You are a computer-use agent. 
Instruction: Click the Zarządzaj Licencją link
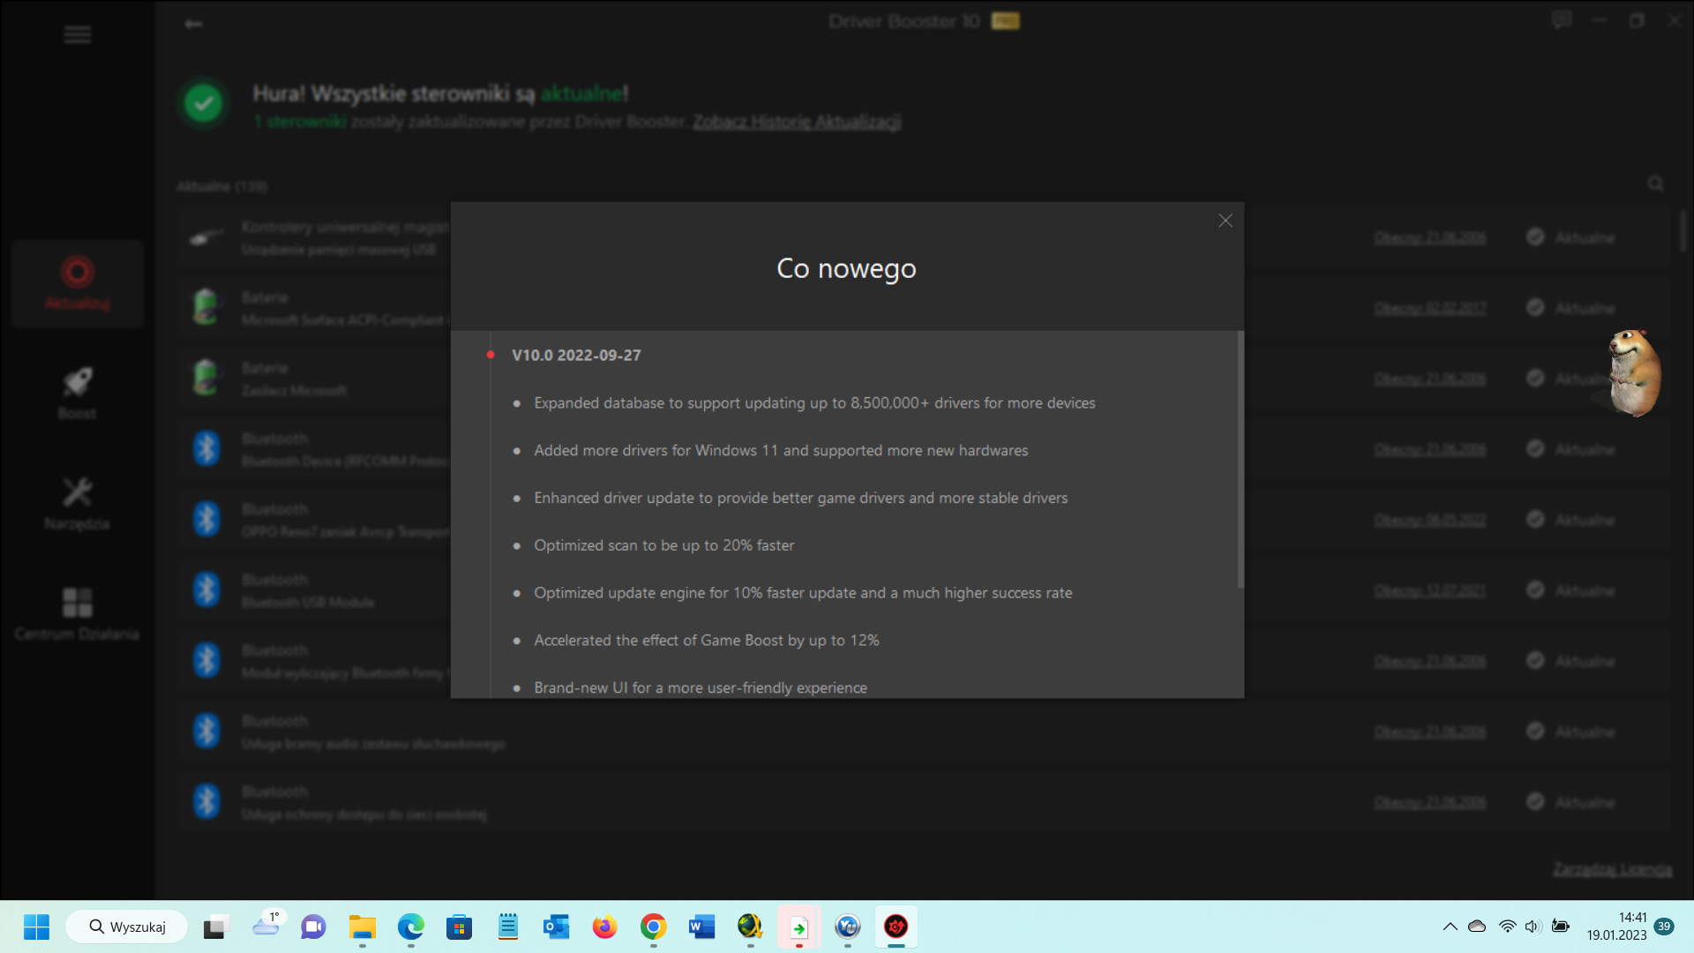pyautogui.click(x=1612, y=869)
